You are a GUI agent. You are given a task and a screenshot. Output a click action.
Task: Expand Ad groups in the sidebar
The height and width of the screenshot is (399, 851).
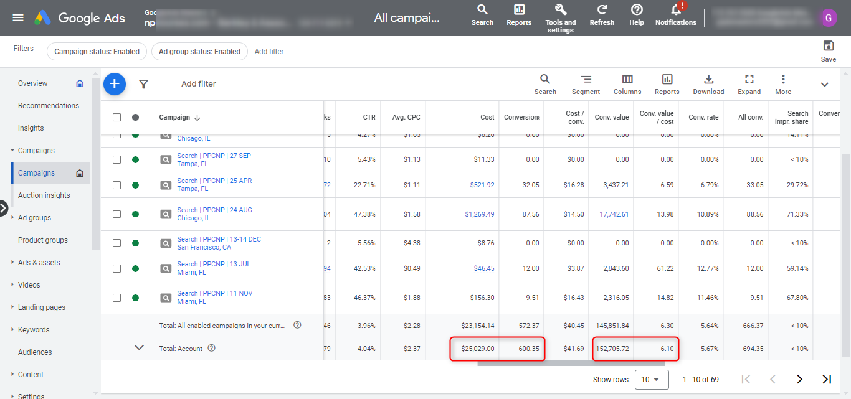point(12,217)
